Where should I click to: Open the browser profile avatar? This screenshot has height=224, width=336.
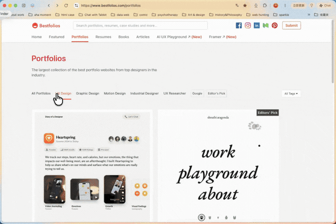276,6
